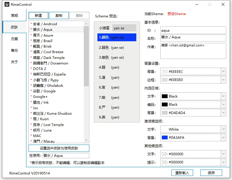Go to the 备份 tab
The image size is (232, 180).
coord(14,50)
